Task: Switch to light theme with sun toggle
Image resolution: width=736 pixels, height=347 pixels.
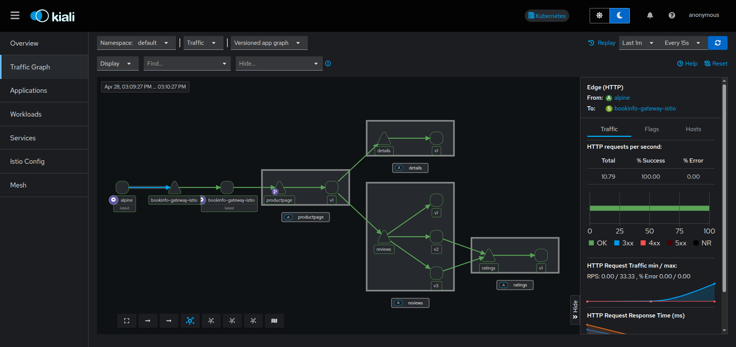Action: [600, 16]
